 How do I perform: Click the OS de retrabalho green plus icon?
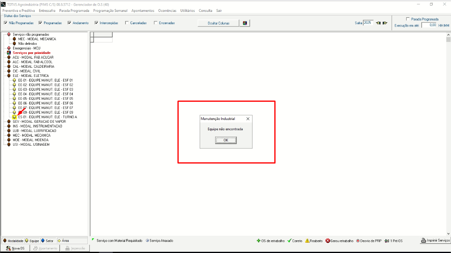click(258, 241)
